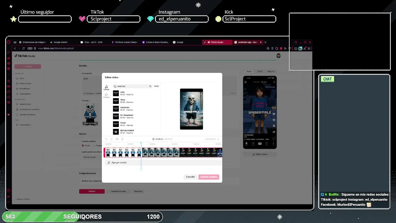Click Guardar borrador button
The image size is (396, 223).
click(118, 191)
